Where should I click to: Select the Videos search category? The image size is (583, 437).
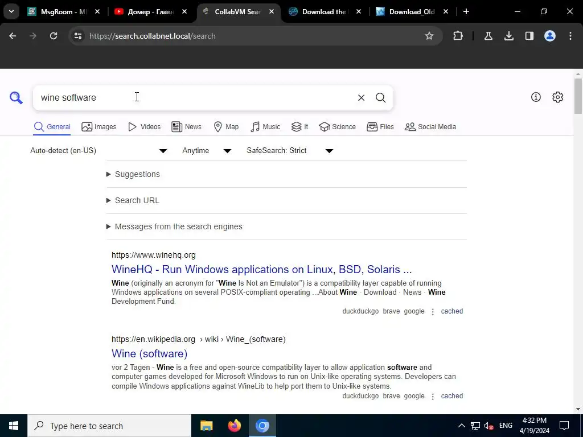[144, 127]
